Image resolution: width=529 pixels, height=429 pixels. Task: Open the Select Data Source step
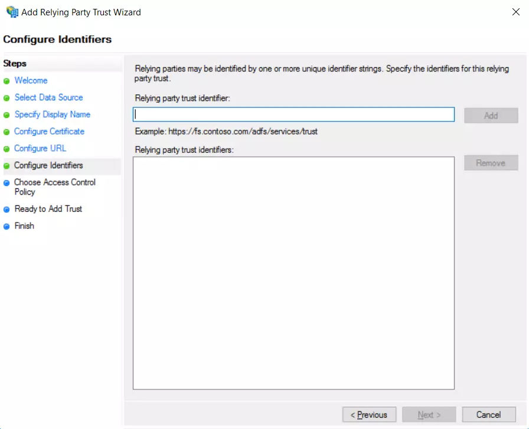[x=48, y=97]
